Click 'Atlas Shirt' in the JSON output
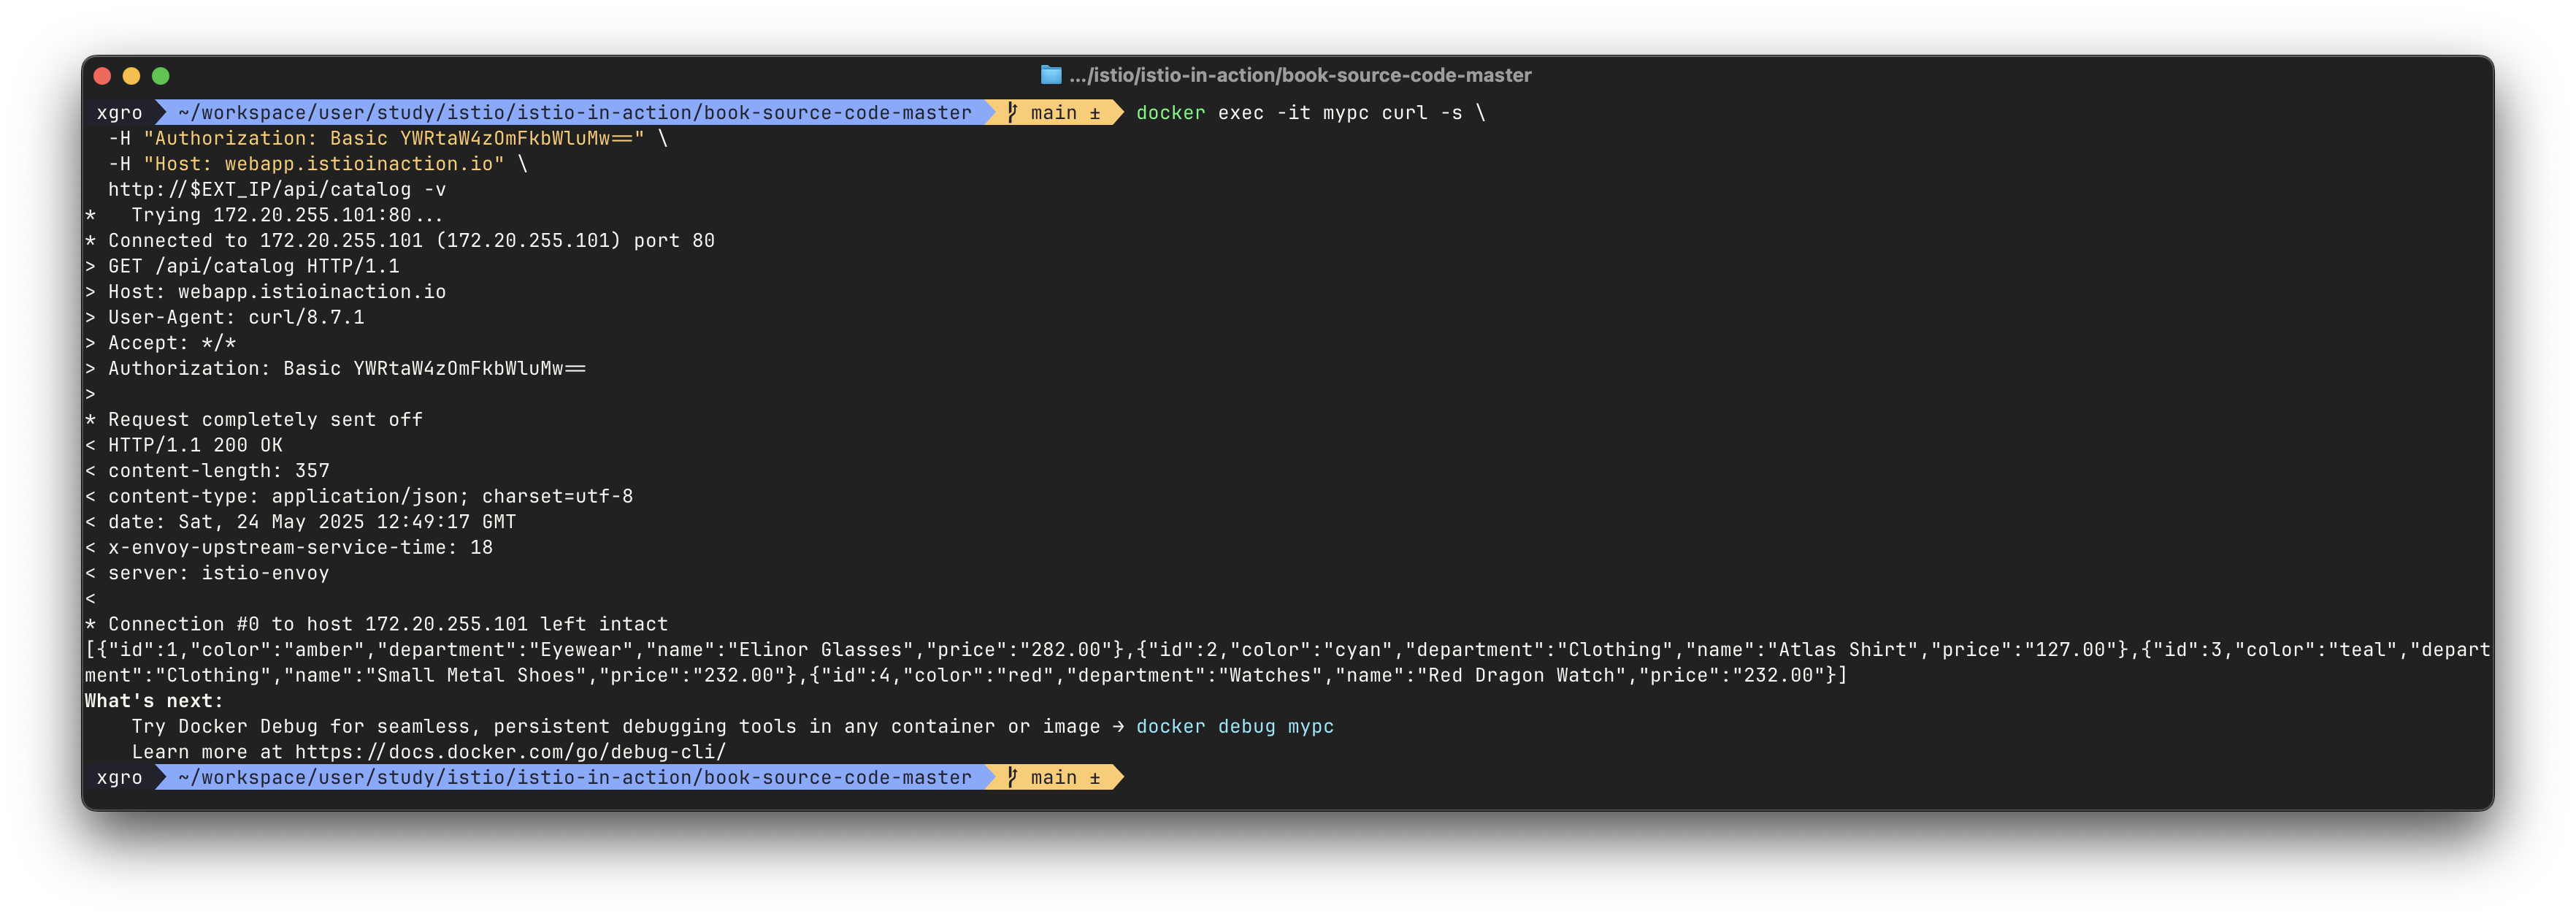Screen dimensions: 2576x919 click(1843, 649)
